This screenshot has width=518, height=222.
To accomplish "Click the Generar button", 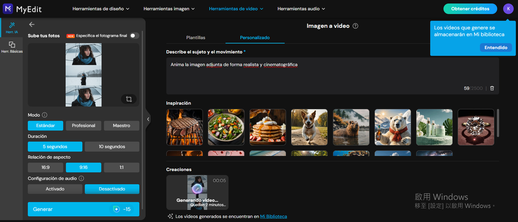I will pyautogui.click(x=83, y=209).
